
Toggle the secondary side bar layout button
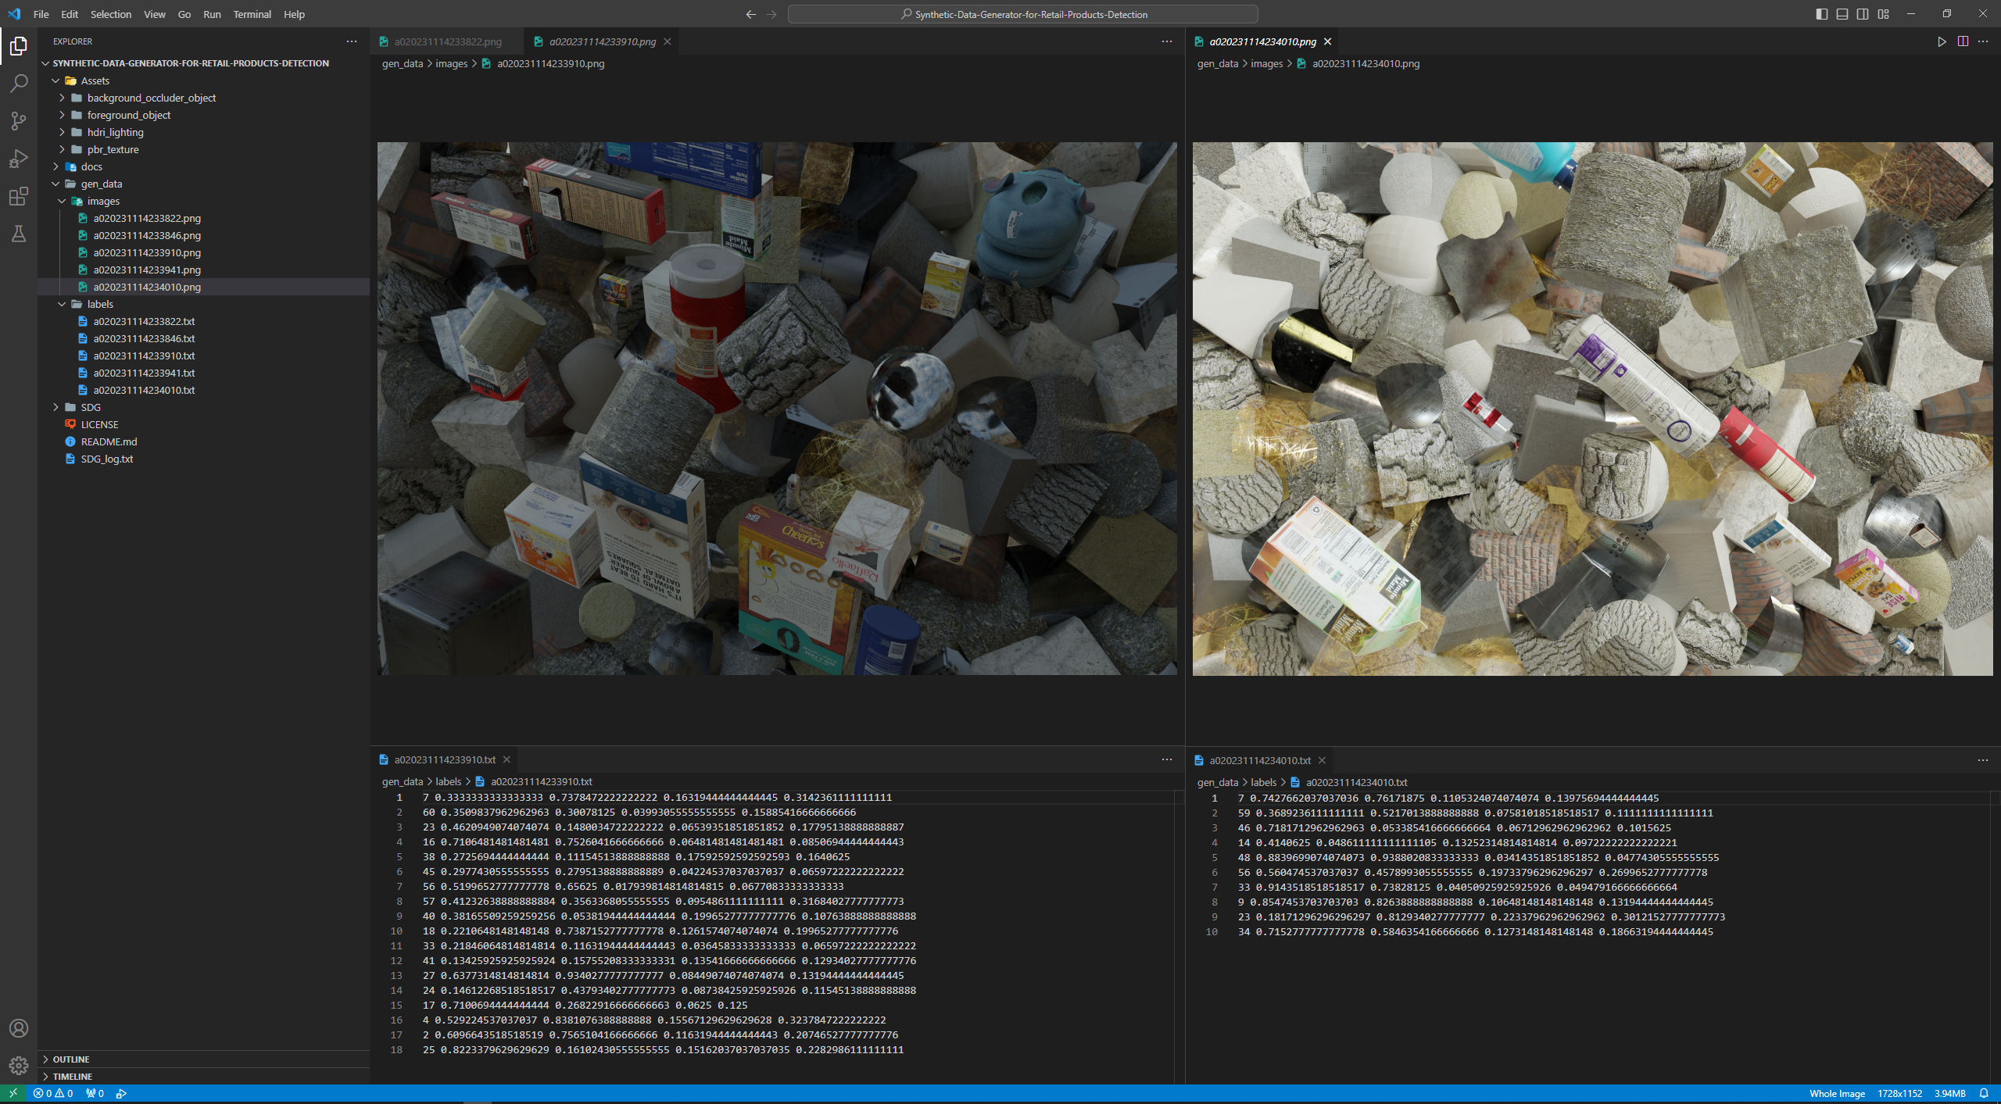point(1863,14)
